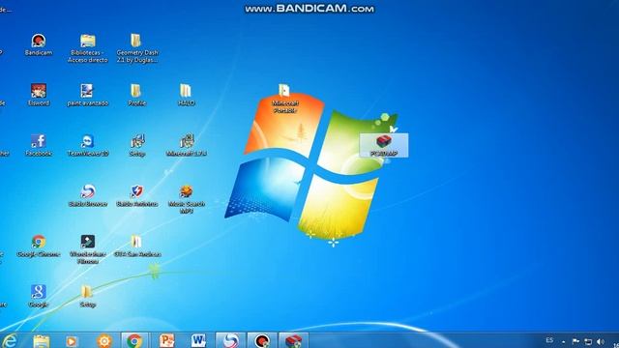Open Bibliotecas - Acceso directo shortcut

point(88,48)
